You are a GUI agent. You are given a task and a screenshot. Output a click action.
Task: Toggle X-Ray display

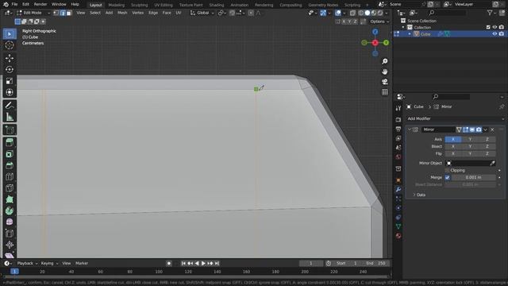352,13
